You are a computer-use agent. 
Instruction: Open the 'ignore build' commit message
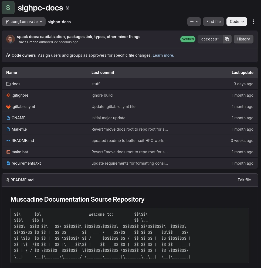(102, 95)
